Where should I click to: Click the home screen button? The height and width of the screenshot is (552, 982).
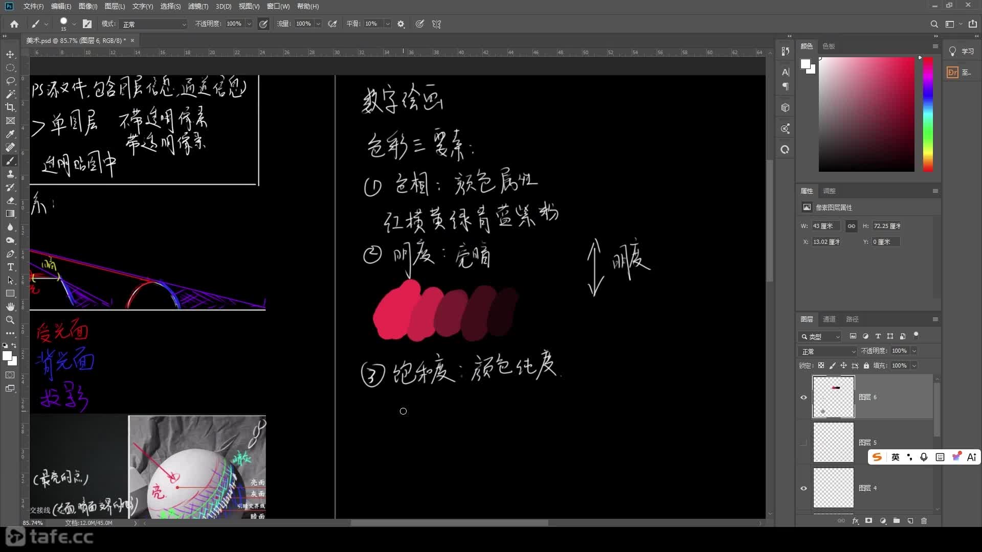pos(14,24)
